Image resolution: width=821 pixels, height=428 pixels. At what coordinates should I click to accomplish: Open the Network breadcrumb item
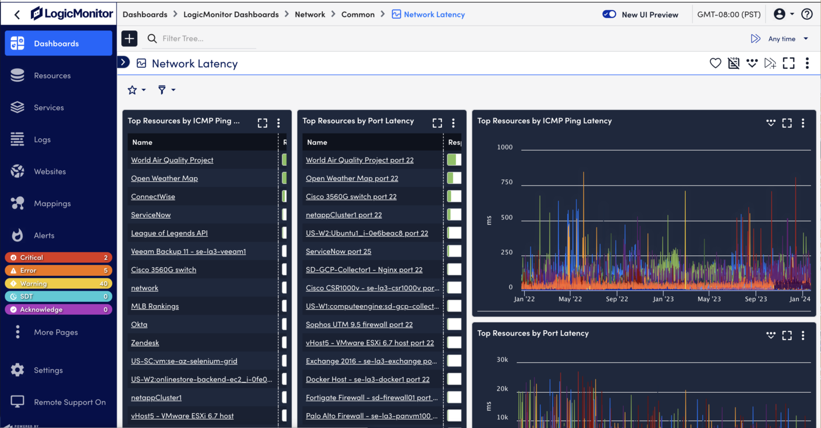click(310, 14)
